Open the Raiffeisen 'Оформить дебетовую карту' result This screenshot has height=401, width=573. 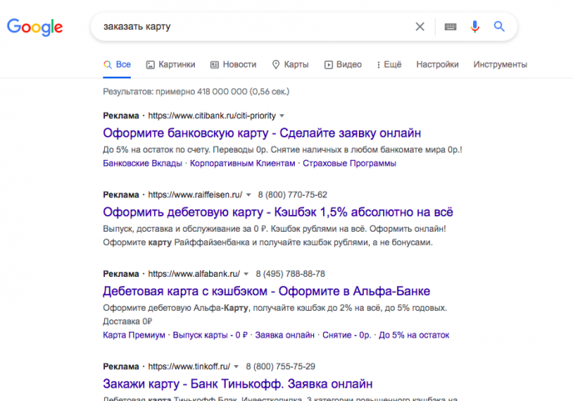point(277,212)
